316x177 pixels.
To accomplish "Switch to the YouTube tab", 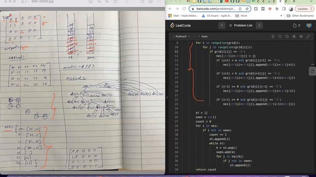I will 227,1.
